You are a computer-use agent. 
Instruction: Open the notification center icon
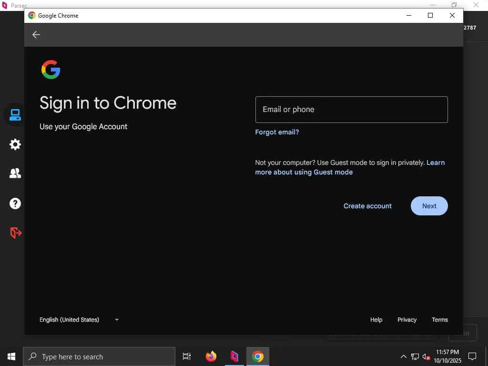coord(472,356)
